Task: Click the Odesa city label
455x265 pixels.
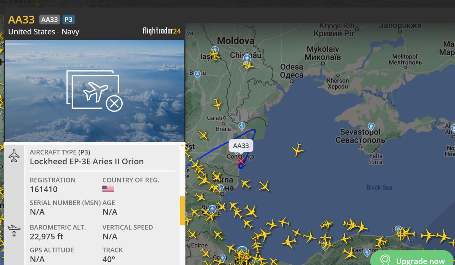Action: tap(291, 71)
